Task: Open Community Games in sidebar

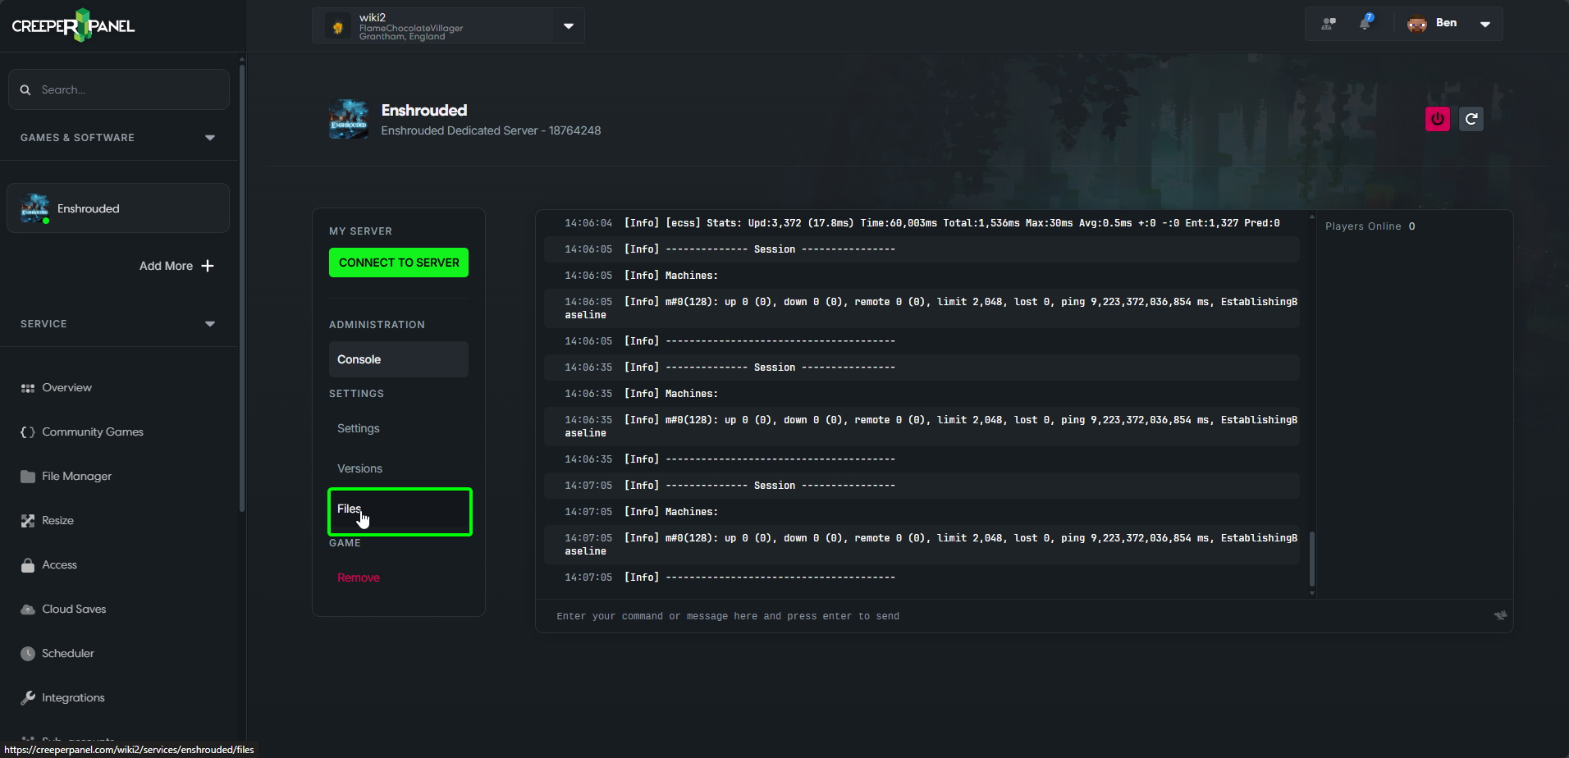Action: pyautogui.click(x=93, y=432)
